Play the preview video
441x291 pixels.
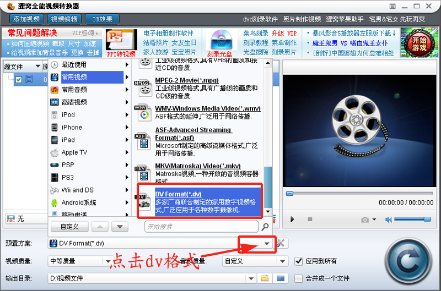point(292,219)
